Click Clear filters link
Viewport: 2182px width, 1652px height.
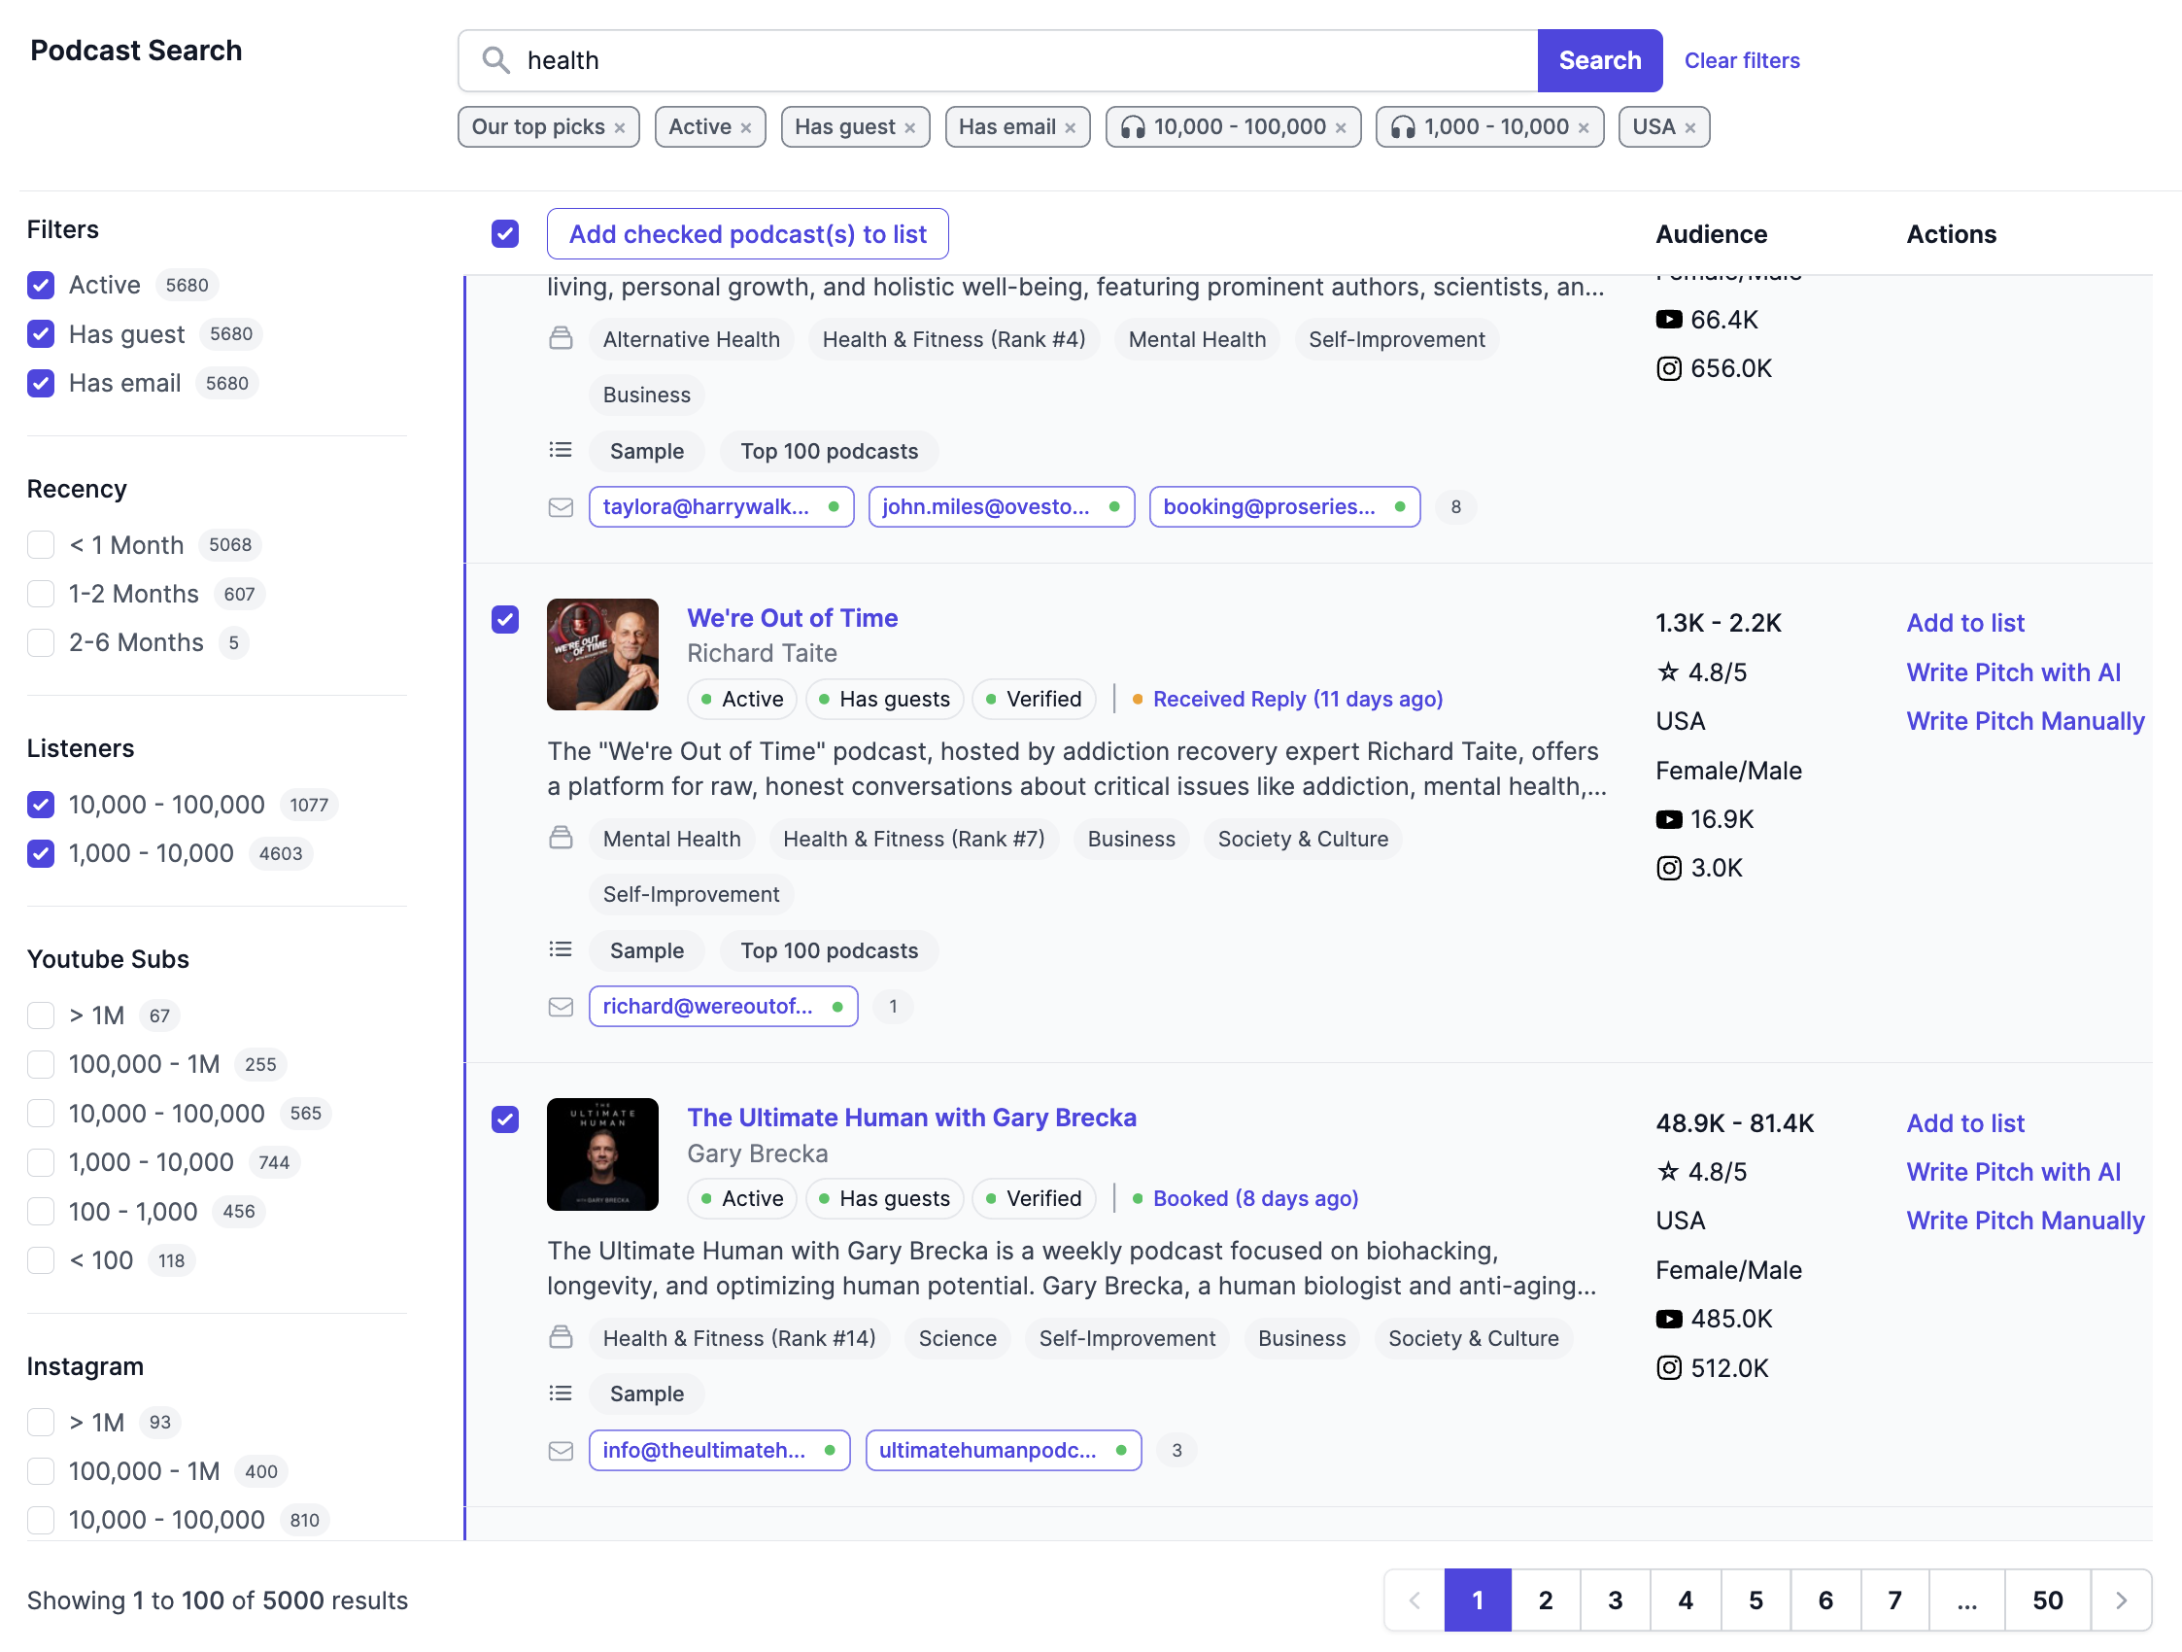1742,60
